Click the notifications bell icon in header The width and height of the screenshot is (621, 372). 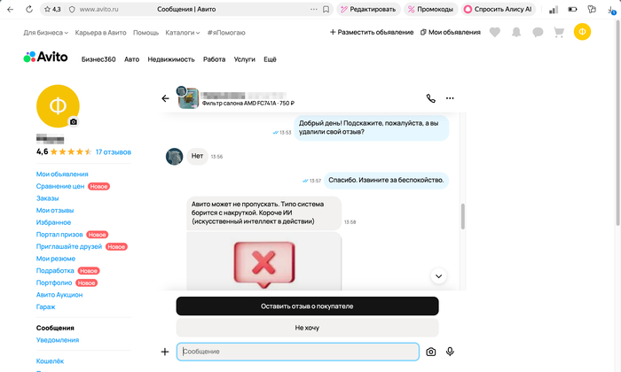(516, 32)
